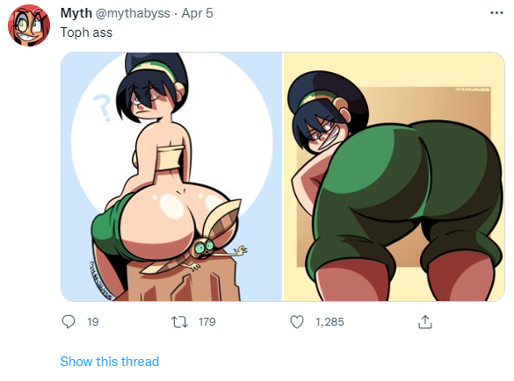The image size is (514, 381).
Task: Click the question mark in the left image
Action: [x=102, y=108]
